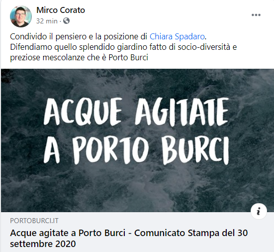Open the article title "Acque agitate a Porto Burci"
Viewport: 274px width, 252px height.
68,233
